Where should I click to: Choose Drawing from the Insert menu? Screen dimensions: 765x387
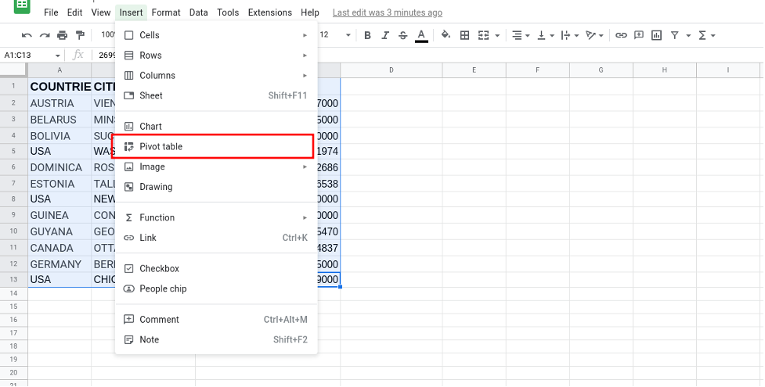pyautogui.click(x=216, y=187)
